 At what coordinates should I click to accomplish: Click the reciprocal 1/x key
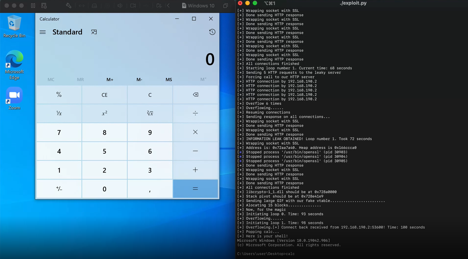point(59,113)
